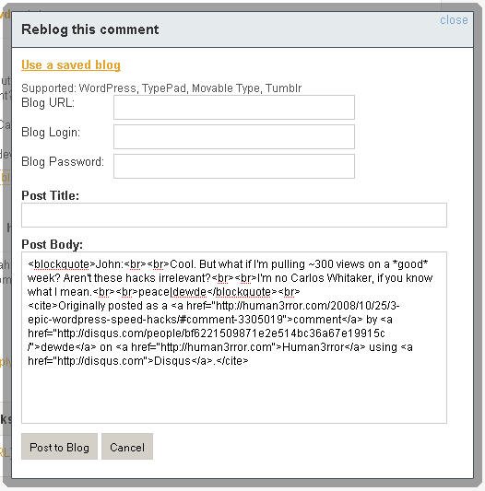485x491 pixels.
Task: Click the 'Blog Password:' label
Action: click(x=63, y=162)
